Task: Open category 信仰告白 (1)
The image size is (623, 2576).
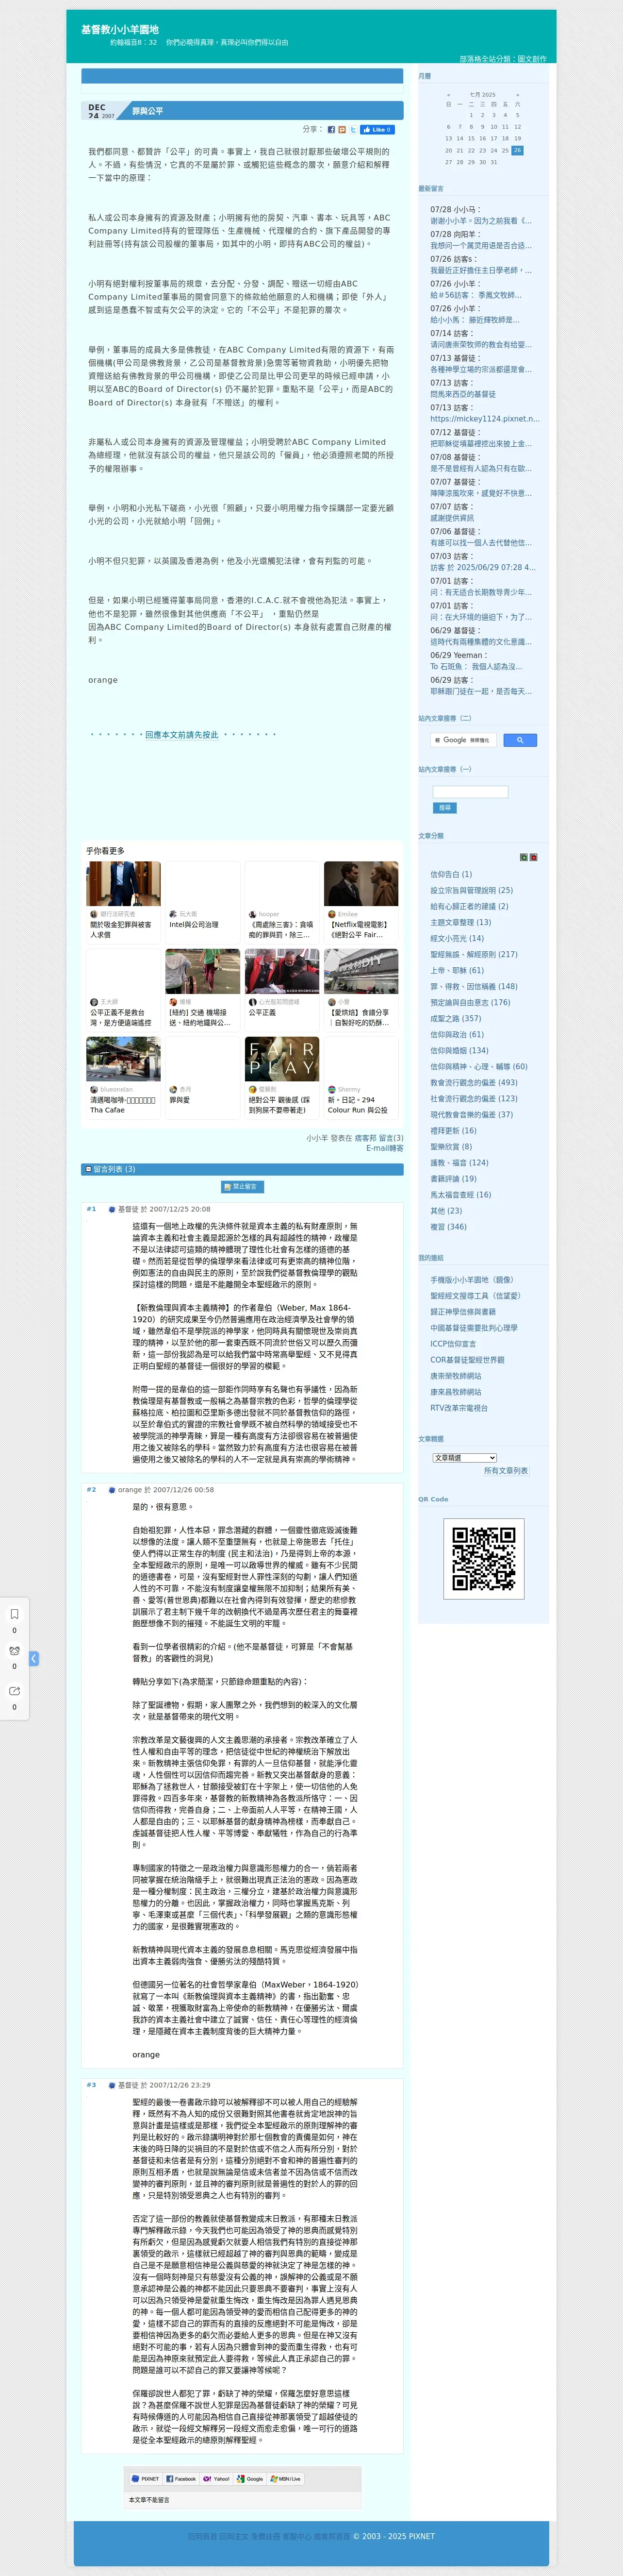Action: click(451, 874)
